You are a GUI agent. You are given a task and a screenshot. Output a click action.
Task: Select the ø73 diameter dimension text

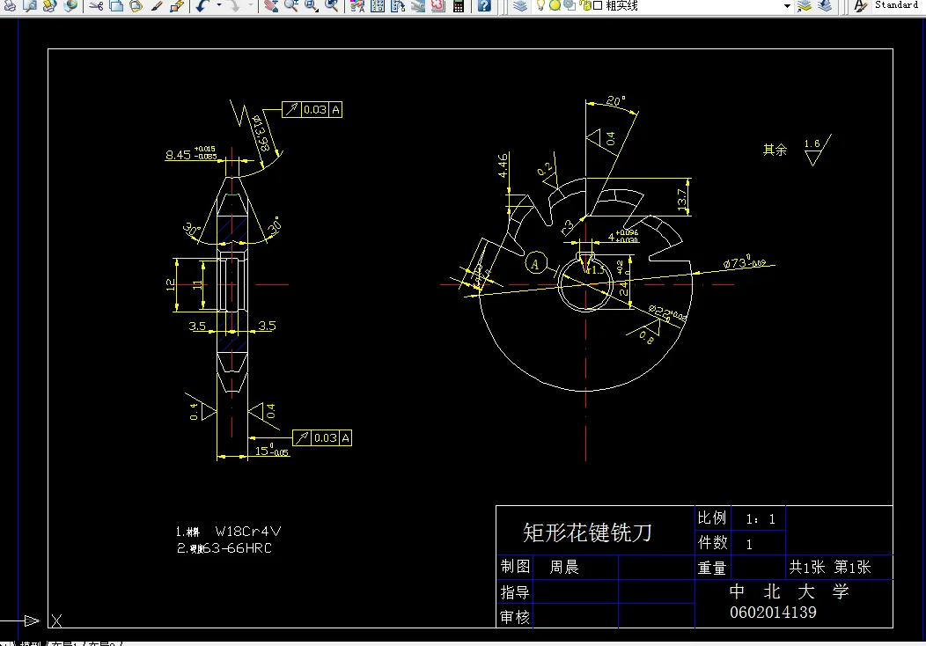[745, 262]
